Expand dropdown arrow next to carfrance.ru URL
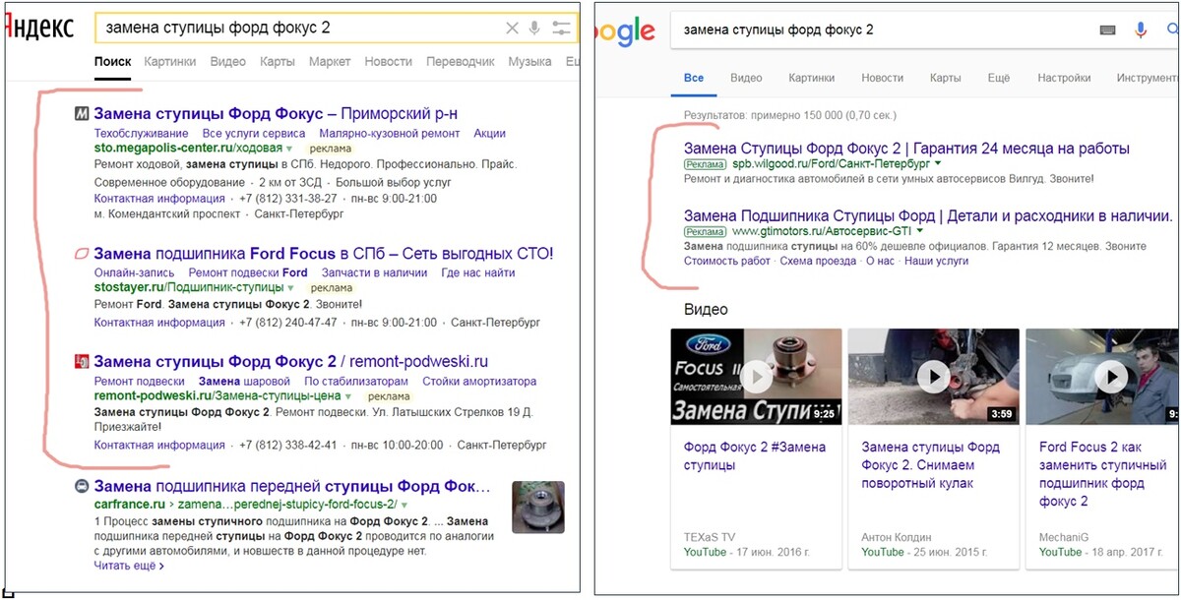 click(x=404, y=505)
